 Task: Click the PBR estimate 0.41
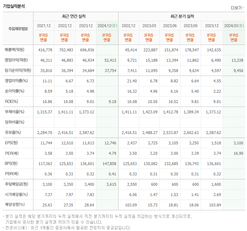tap(112, 174)
